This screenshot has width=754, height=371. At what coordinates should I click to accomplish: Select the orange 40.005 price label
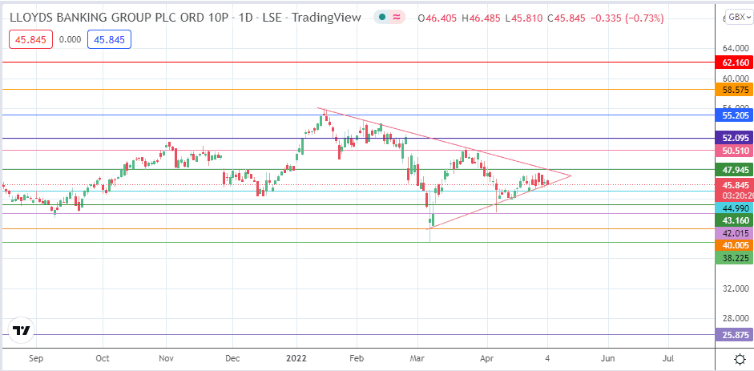point(735,245)
